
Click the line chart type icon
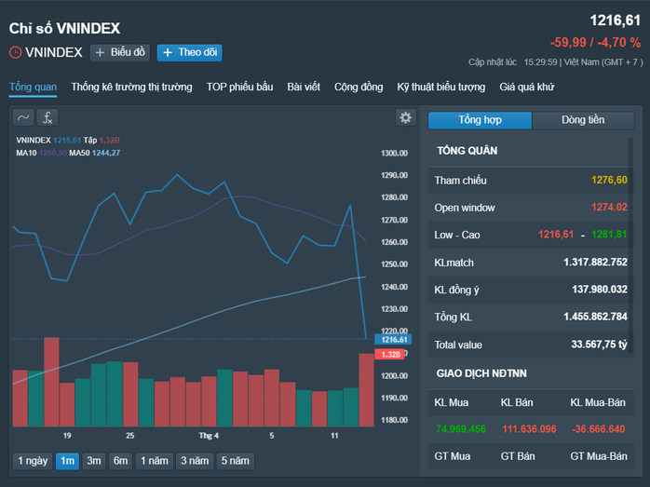click(x=23, y=117)
